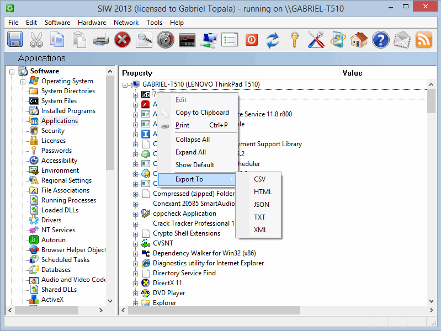Click the green checklist toolbar icon
This screenshot has width=441, height=331.
tap(230, 40)
